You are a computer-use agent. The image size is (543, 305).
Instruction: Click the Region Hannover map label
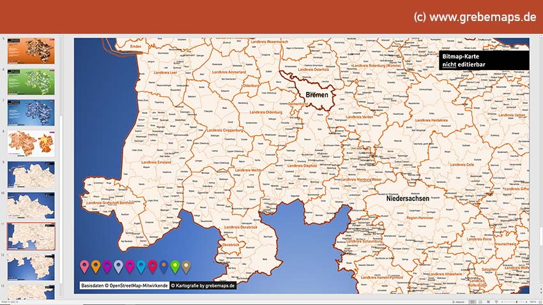click(420, 218)
